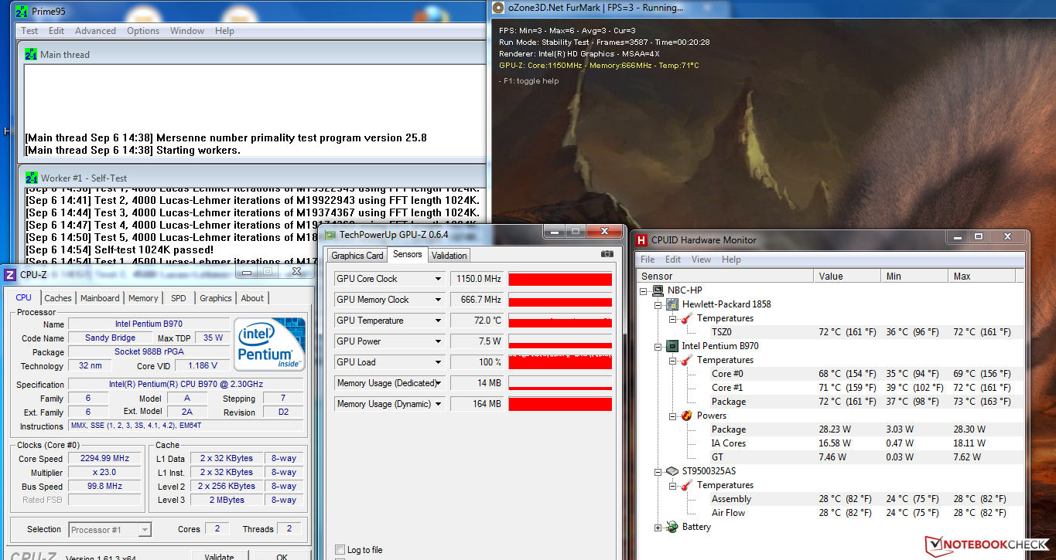This screenshot has width=1056, height=560.
Task: Open the GPU Power sensor dropdown
Action: (438, 341)
